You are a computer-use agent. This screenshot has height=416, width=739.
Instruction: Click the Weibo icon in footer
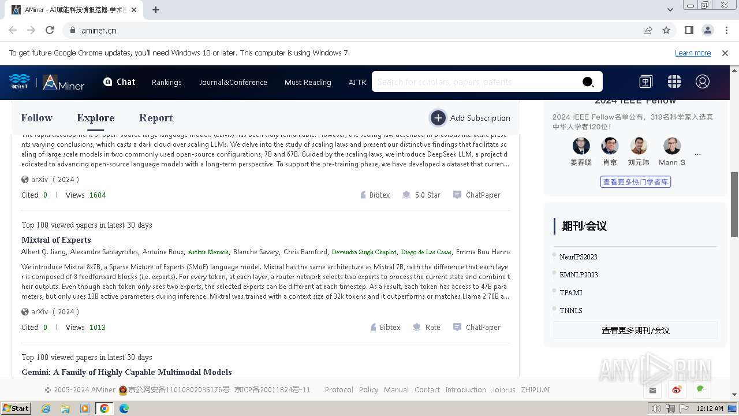(677, 390)
